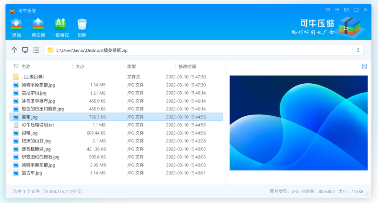Select the file 雷尼尔山.jpg
Viewport: 378px width, 203px height.
click(116, 93)
